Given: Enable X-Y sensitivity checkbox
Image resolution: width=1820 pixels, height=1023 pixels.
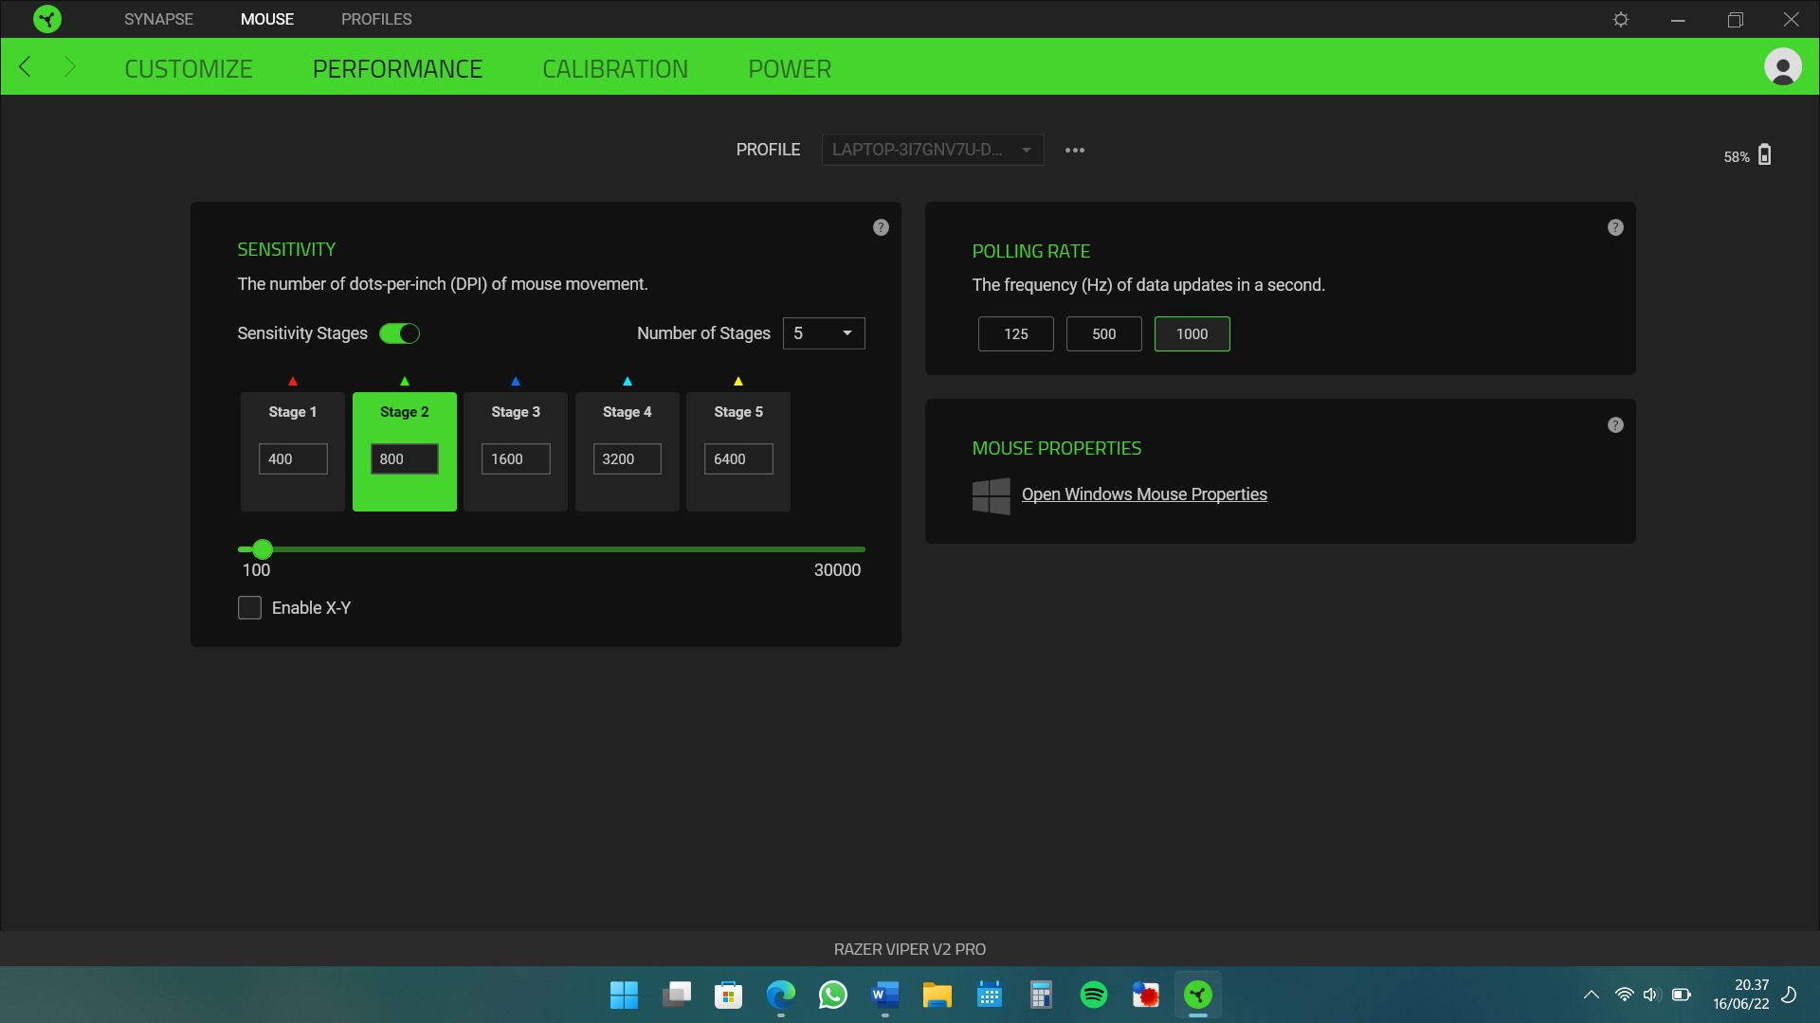Looking at the screenshot, I should tap(249, 608).
